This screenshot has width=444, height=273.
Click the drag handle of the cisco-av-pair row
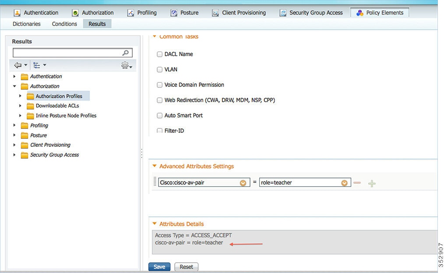tap(155, 182)
